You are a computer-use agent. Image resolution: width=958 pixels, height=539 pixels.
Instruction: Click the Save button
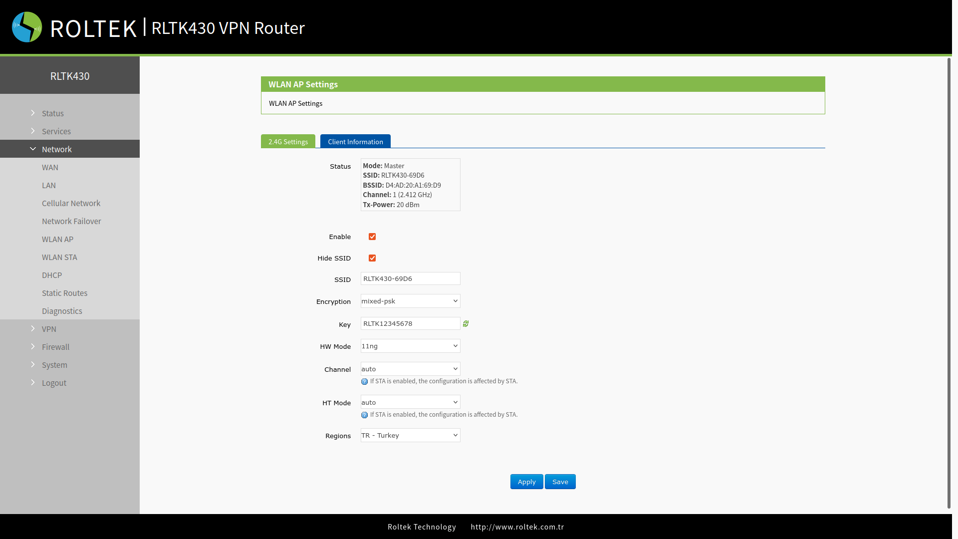pos(560,482)
